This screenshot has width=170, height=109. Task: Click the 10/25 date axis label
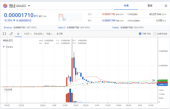tap(86, 105)
